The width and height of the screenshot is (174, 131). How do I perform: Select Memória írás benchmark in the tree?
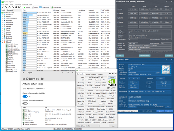(11, 46)
